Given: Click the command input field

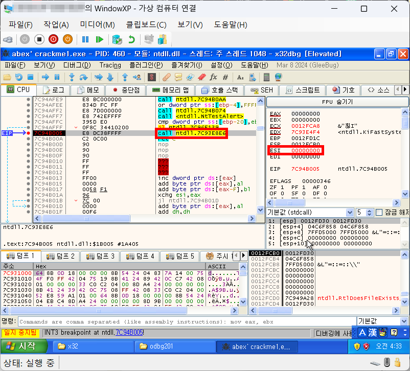Looking at the screenshot, I should [x=187, y=321].
